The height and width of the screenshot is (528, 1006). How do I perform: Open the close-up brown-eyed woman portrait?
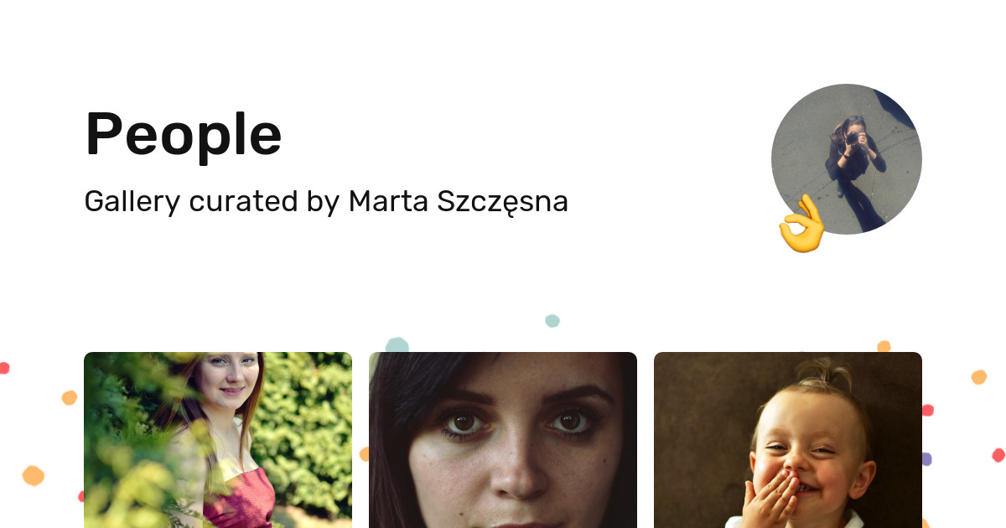(503, 440)
